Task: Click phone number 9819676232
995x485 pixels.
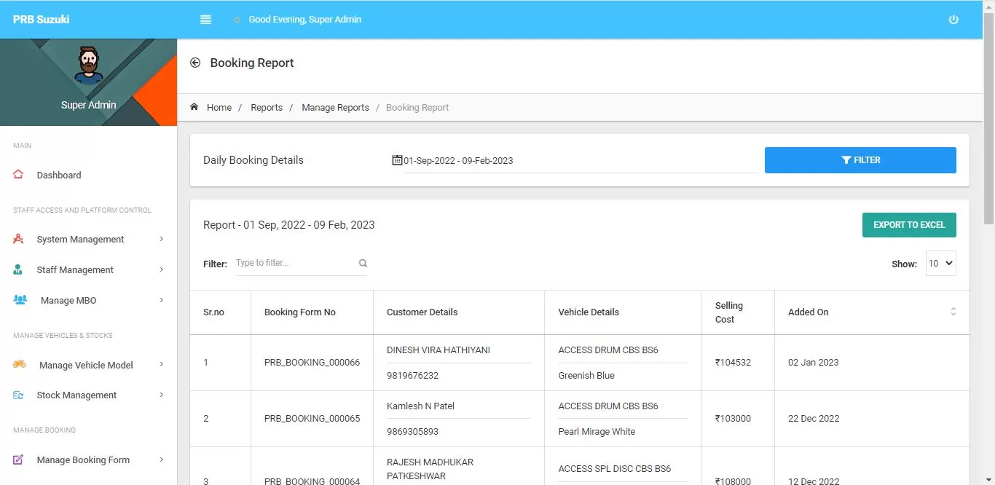Action: (412, 376)
